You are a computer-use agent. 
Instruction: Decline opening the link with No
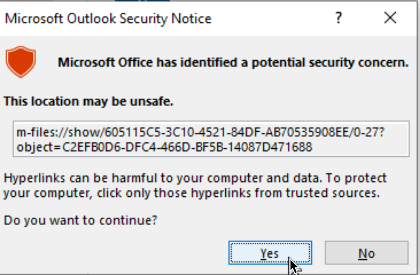366,253
